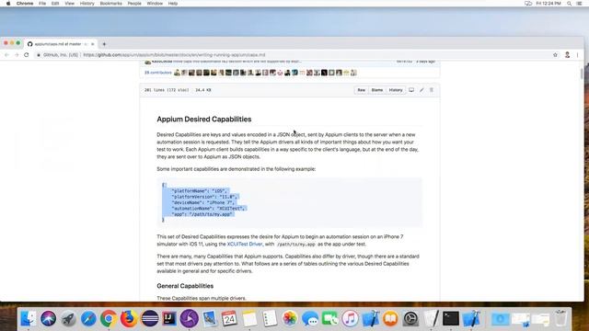Open Launchpad rocket icon
The height and width of the screenshot is (331, 589).
68,319
